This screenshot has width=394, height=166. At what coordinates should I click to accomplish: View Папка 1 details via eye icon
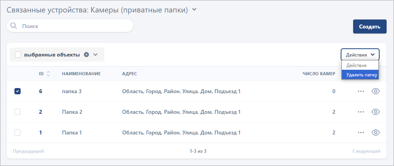coord(375,132)
